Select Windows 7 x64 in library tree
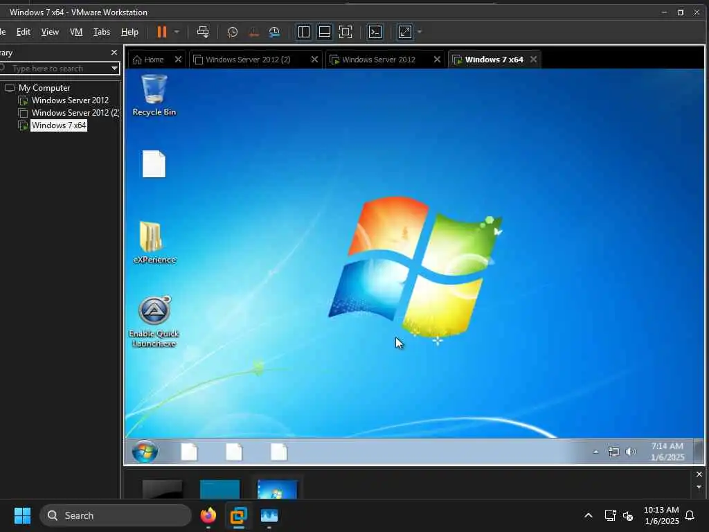The image size is (709, 532). pos(59,125)
